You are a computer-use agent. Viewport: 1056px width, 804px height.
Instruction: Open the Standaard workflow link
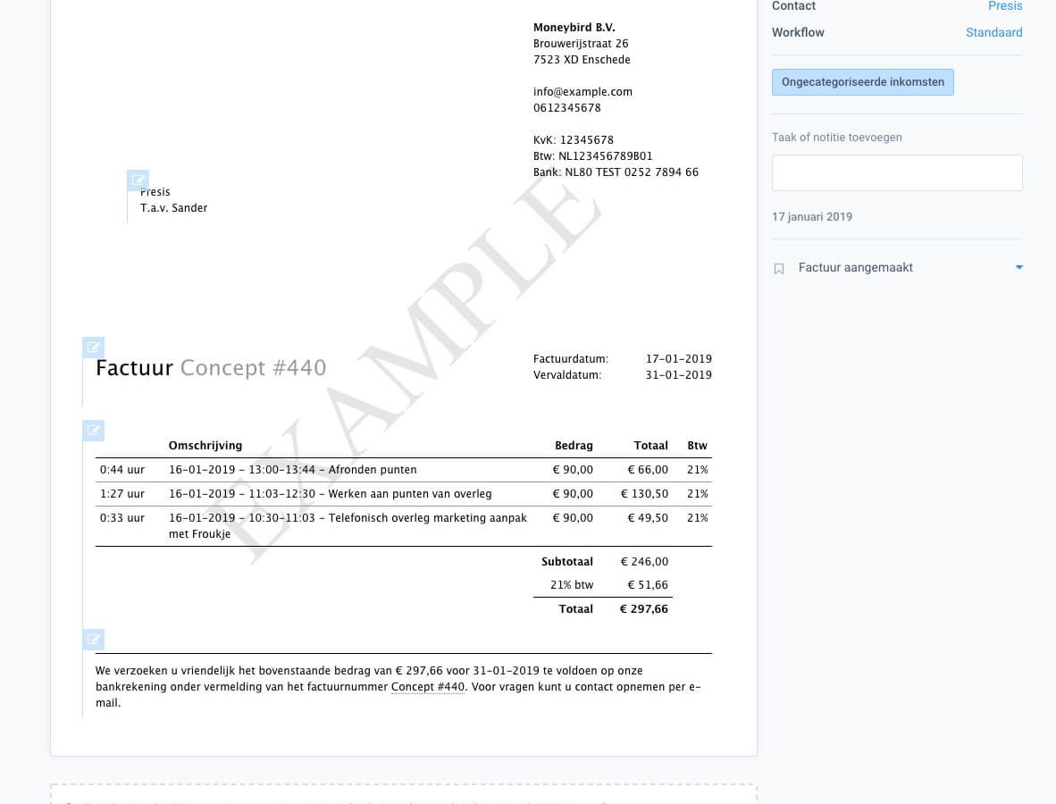pos(994,32)
